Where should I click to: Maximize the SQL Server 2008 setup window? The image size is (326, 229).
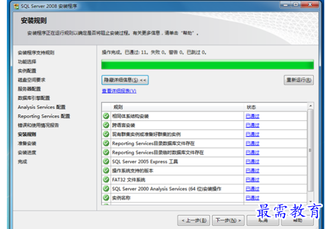pyautogui.click(x=296, y=5)
